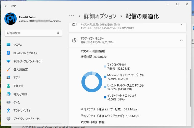This screenshot has height=128, width=194.
Task: Click the download statistics donut chart
Action: point(92,82)
